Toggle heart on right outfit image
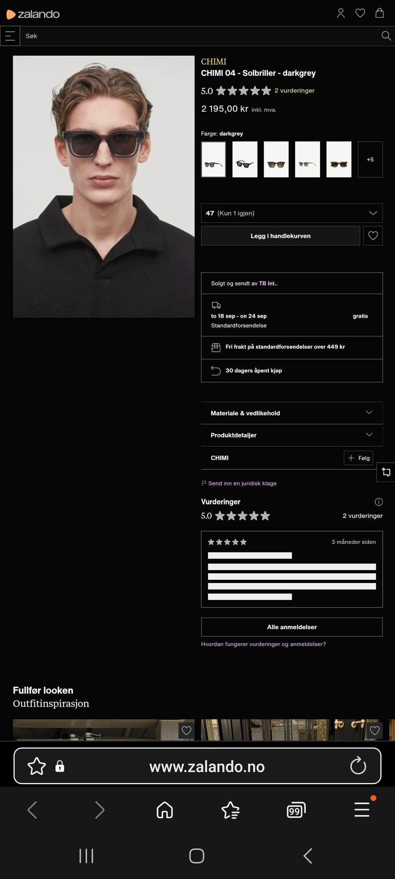Viewport: 395px width, 879px height. pos(374,730)
